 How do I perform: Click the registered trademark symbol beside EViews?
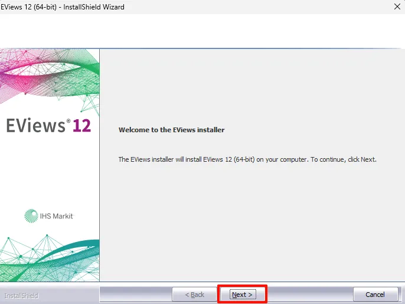click(68, 121)
